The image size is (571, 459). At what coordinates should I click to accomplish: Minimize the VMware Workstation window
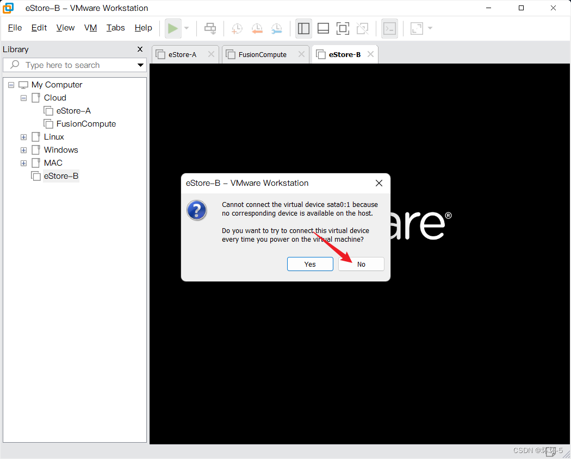click(489, 8)
